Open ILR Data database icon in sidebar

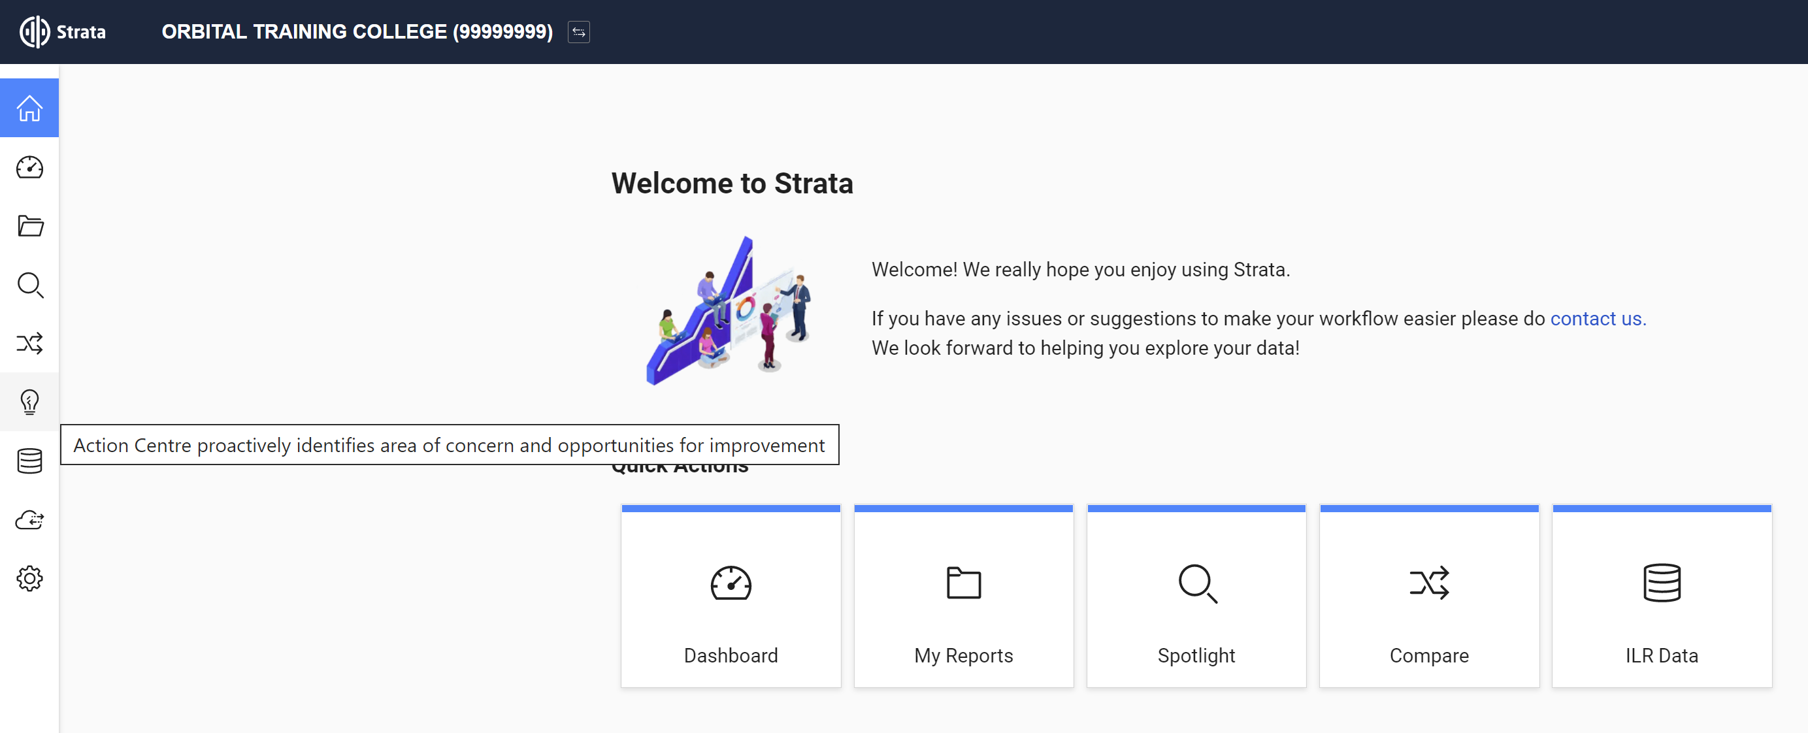pyautogui.click(x=29, y=461)
